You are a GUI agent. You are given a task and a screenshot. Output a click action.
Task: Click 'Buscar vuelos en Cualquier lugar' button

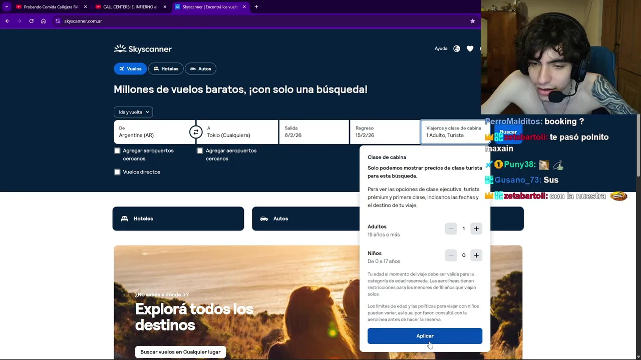point(180,352)
